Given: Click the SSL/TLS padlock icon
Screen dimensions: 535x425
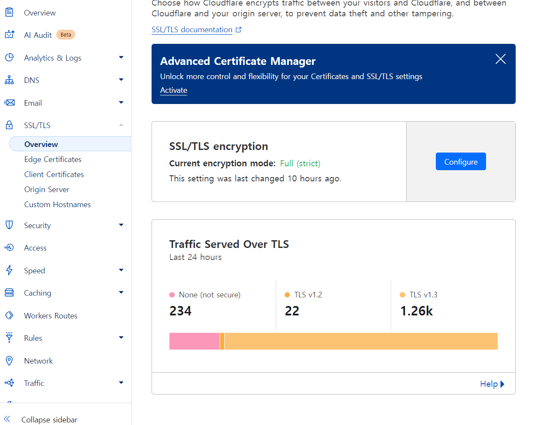Looking at the screenshot, I should [9, 125].
